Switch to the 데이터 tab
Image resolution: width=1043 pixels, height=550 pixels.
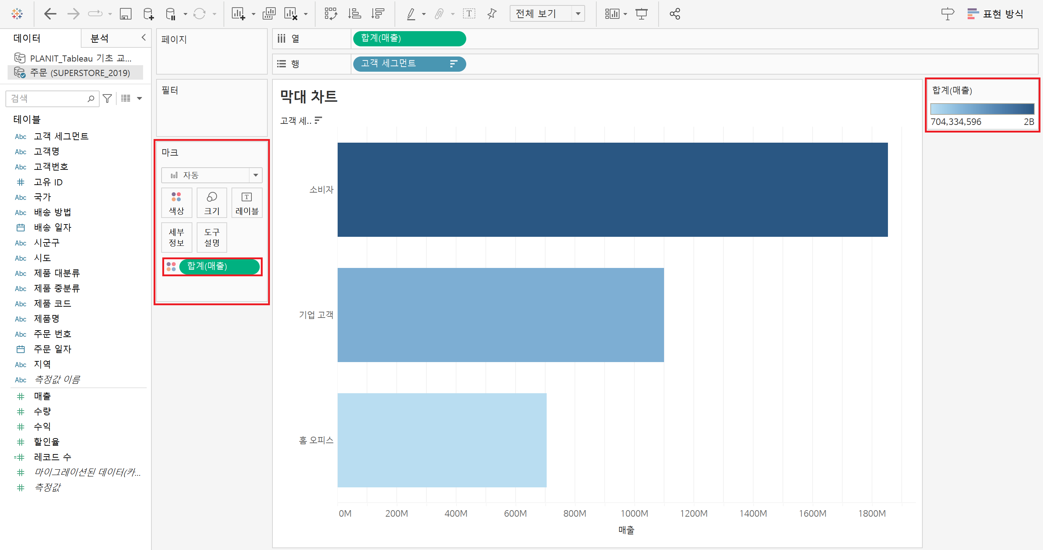27,38
